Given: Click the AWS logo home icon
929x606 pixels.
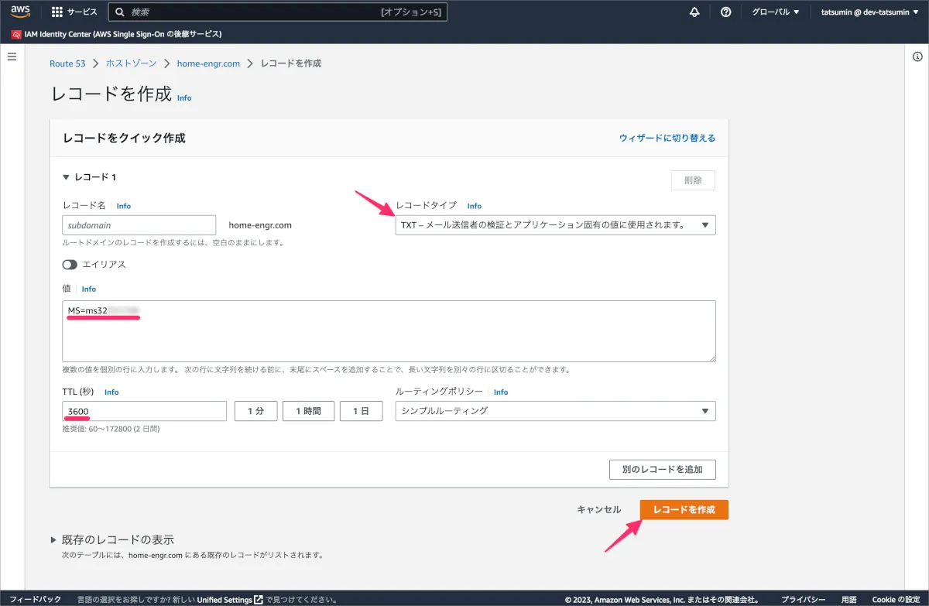Looking at the screenshot, I should coord(20,12).
